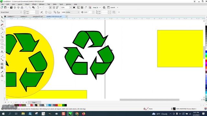Select the Color Eyedropper tool
Image resolution: width=207 pixels, height=116 pixels.
click(x=2, y=72)
